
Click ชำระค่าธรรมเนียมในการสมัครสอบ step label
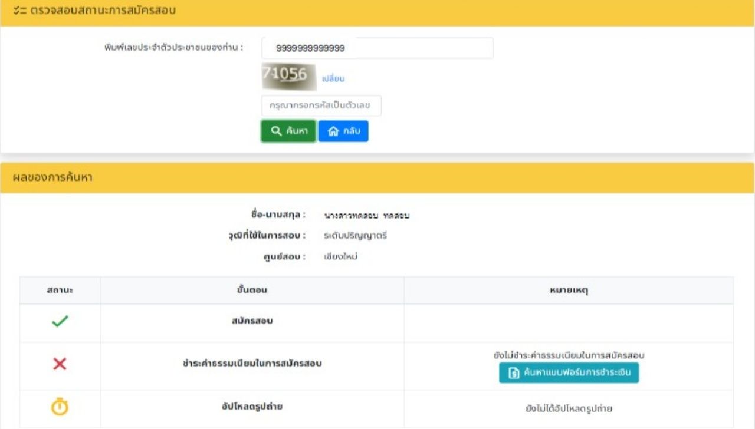[252, 364]
